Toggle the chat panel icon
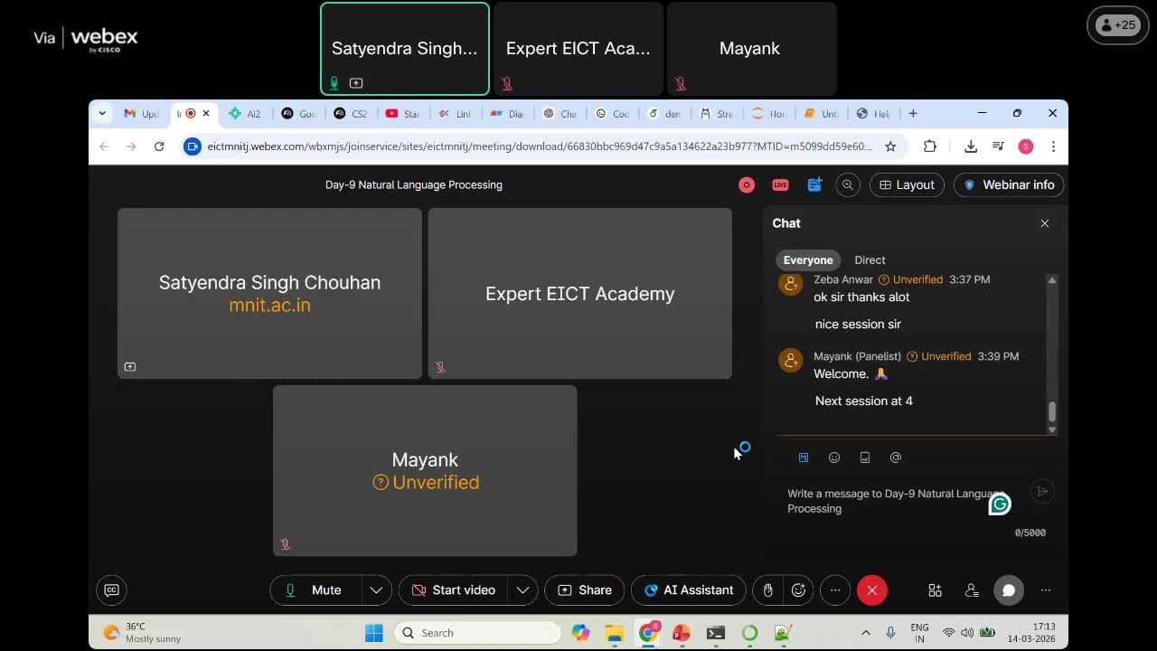The height and width of the screenshot is (651, 1157). coord(1009,590)
